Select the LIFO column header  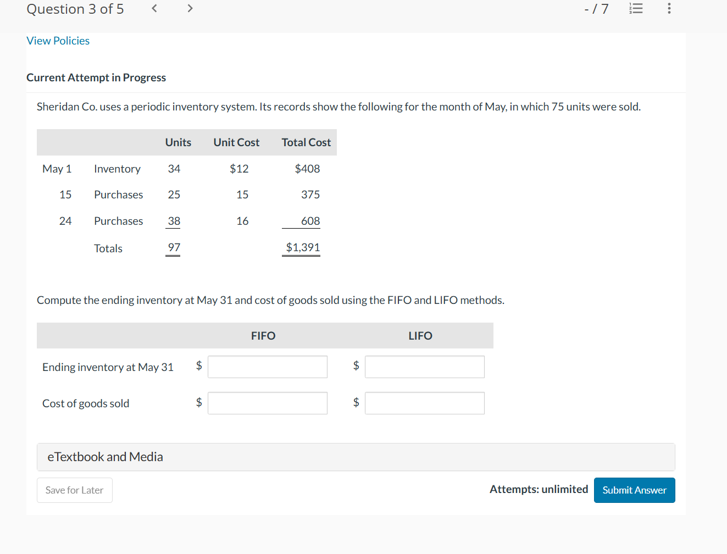420,336
